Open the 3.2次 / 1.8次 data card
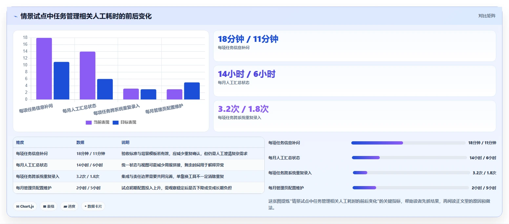 click(x=355, y=116)
